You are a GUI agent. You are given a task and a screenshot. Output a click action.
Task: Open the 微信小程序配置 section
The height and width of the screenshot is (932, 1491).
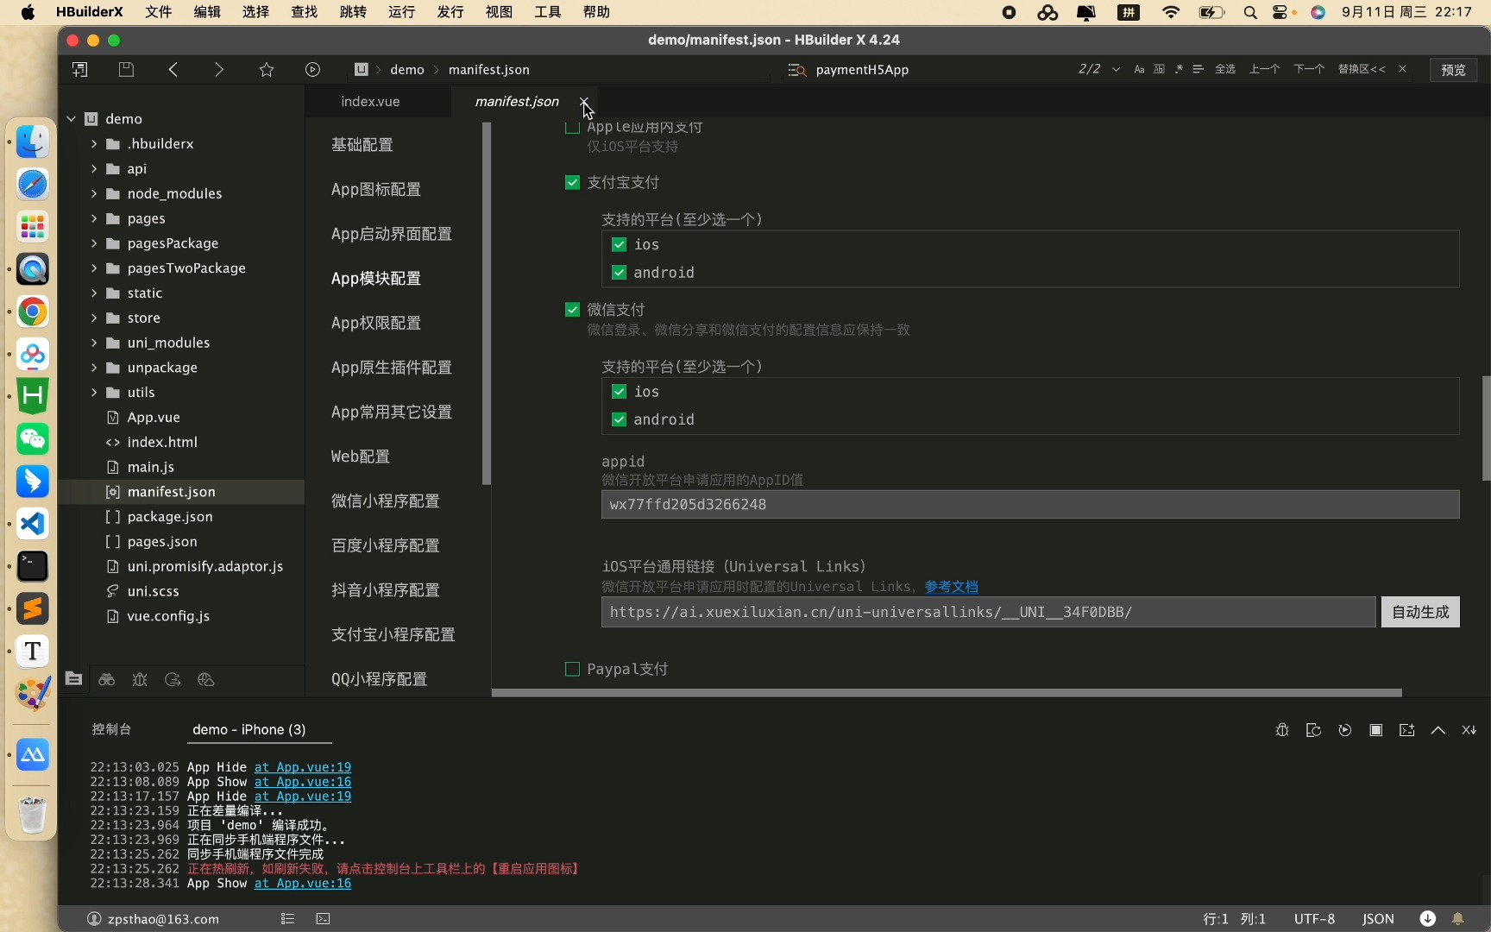pos(386,501)
